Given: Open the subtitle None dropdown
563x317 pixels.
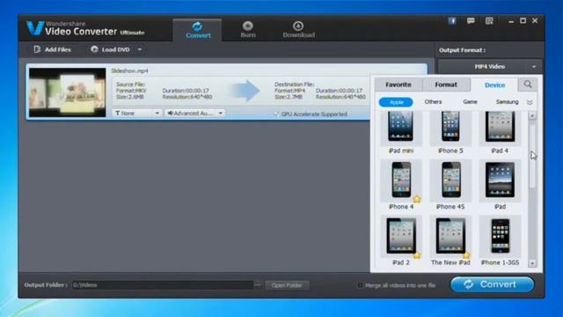Looking at the screenshot, I should (137, 114).
